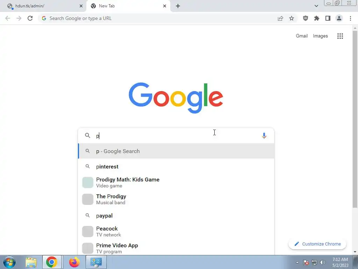Screen dimensions: 358x269
Task: Open the network tray icon
Action: pyautogui.click(x=314, y=262)
